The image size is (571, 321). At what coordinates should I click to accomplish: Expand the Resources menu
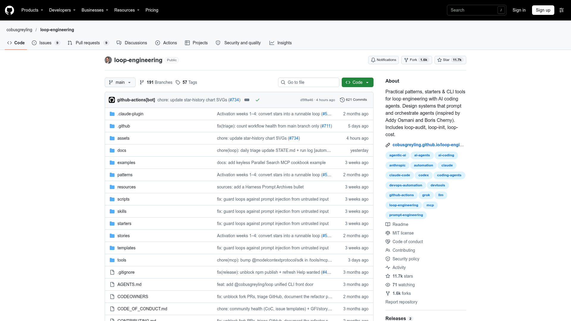point(127,10)
